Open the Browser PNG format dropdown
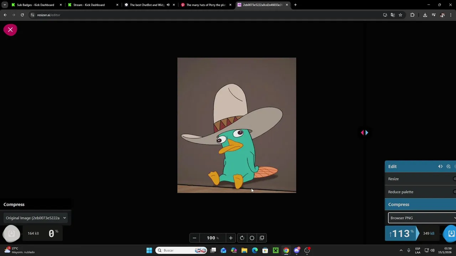 pos(422,218)
